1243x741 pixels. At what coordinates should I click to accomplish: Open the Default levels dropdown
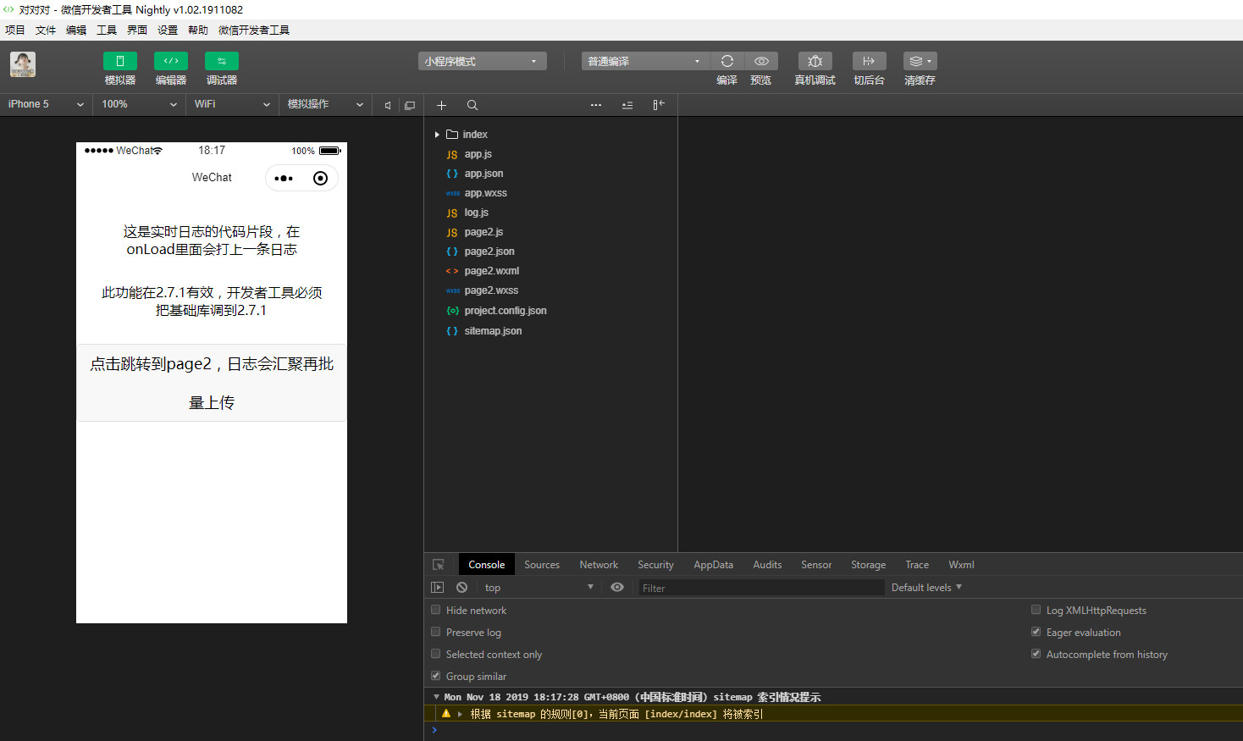pyautogui.click(x=927, y=588)
